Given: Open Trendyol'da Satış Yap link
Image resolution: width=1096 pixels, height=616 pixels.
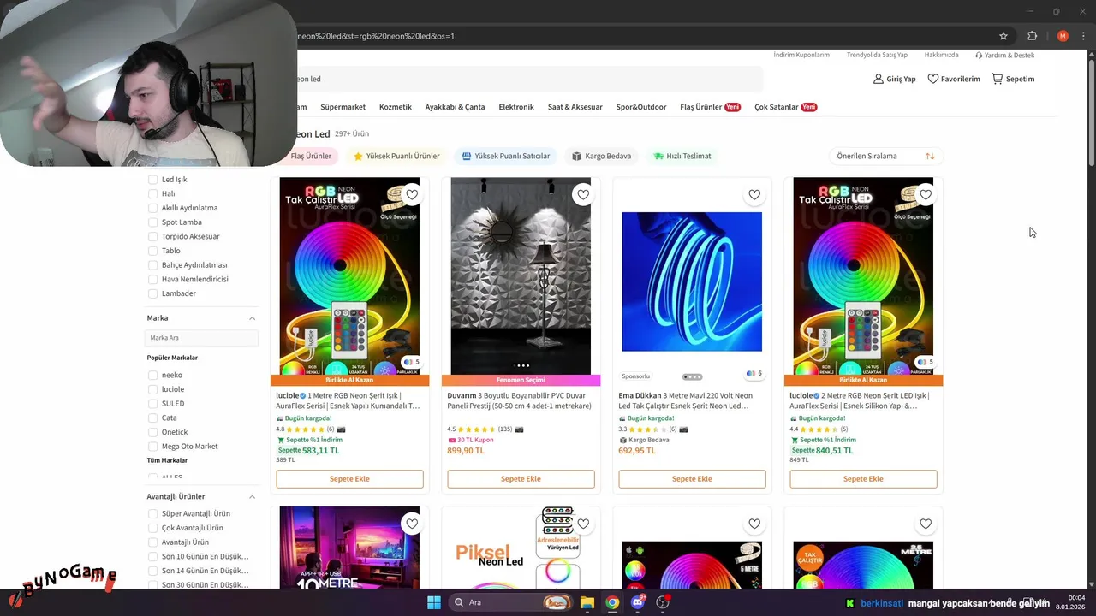Looking at the screenshot, I should [x=877, y=55].
